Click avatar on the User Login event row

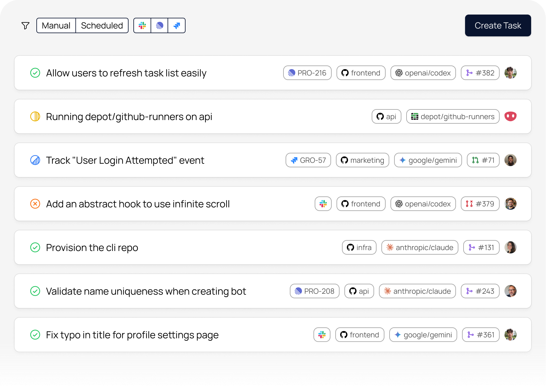coord(511,160)
